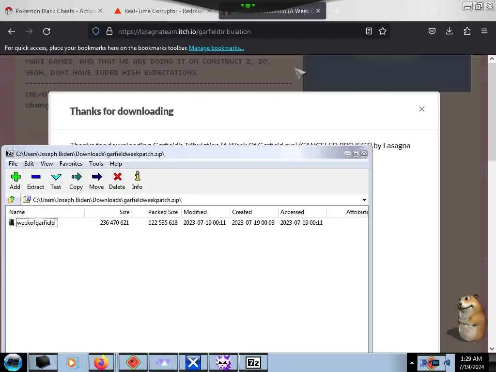Click the Add button in 7-Zip toolbar
This screenshot has width=496, height=372.
(15, 181)
